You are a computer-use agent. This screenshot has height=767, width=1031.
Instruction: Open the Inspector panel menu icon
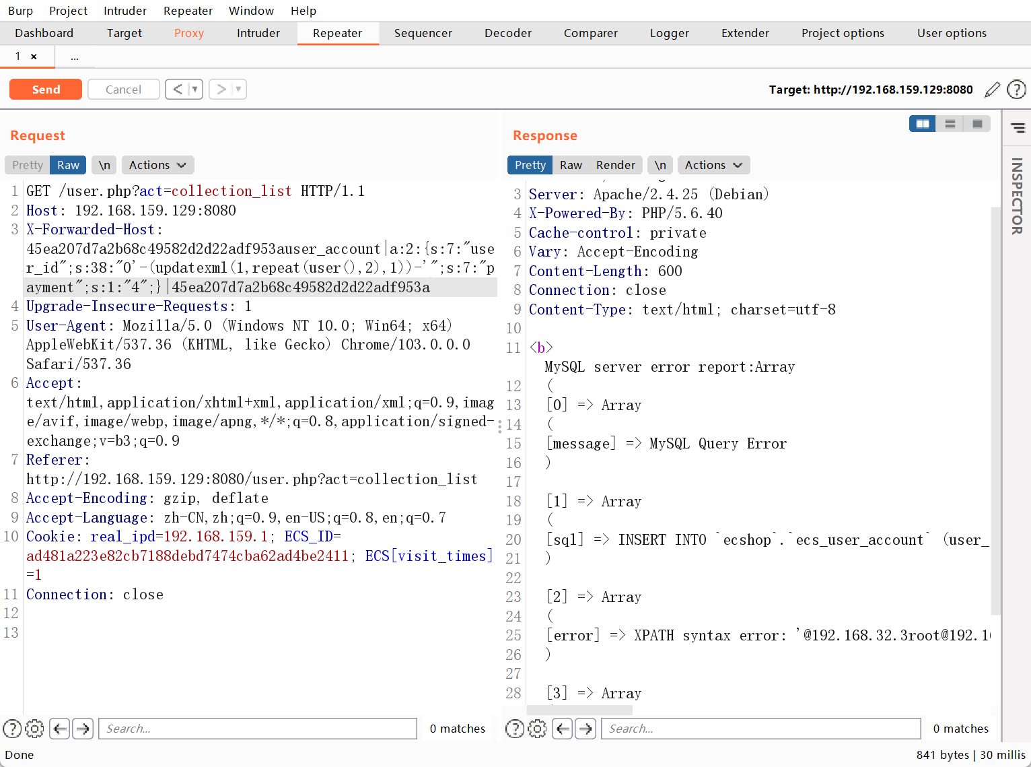pos(1018,127)
